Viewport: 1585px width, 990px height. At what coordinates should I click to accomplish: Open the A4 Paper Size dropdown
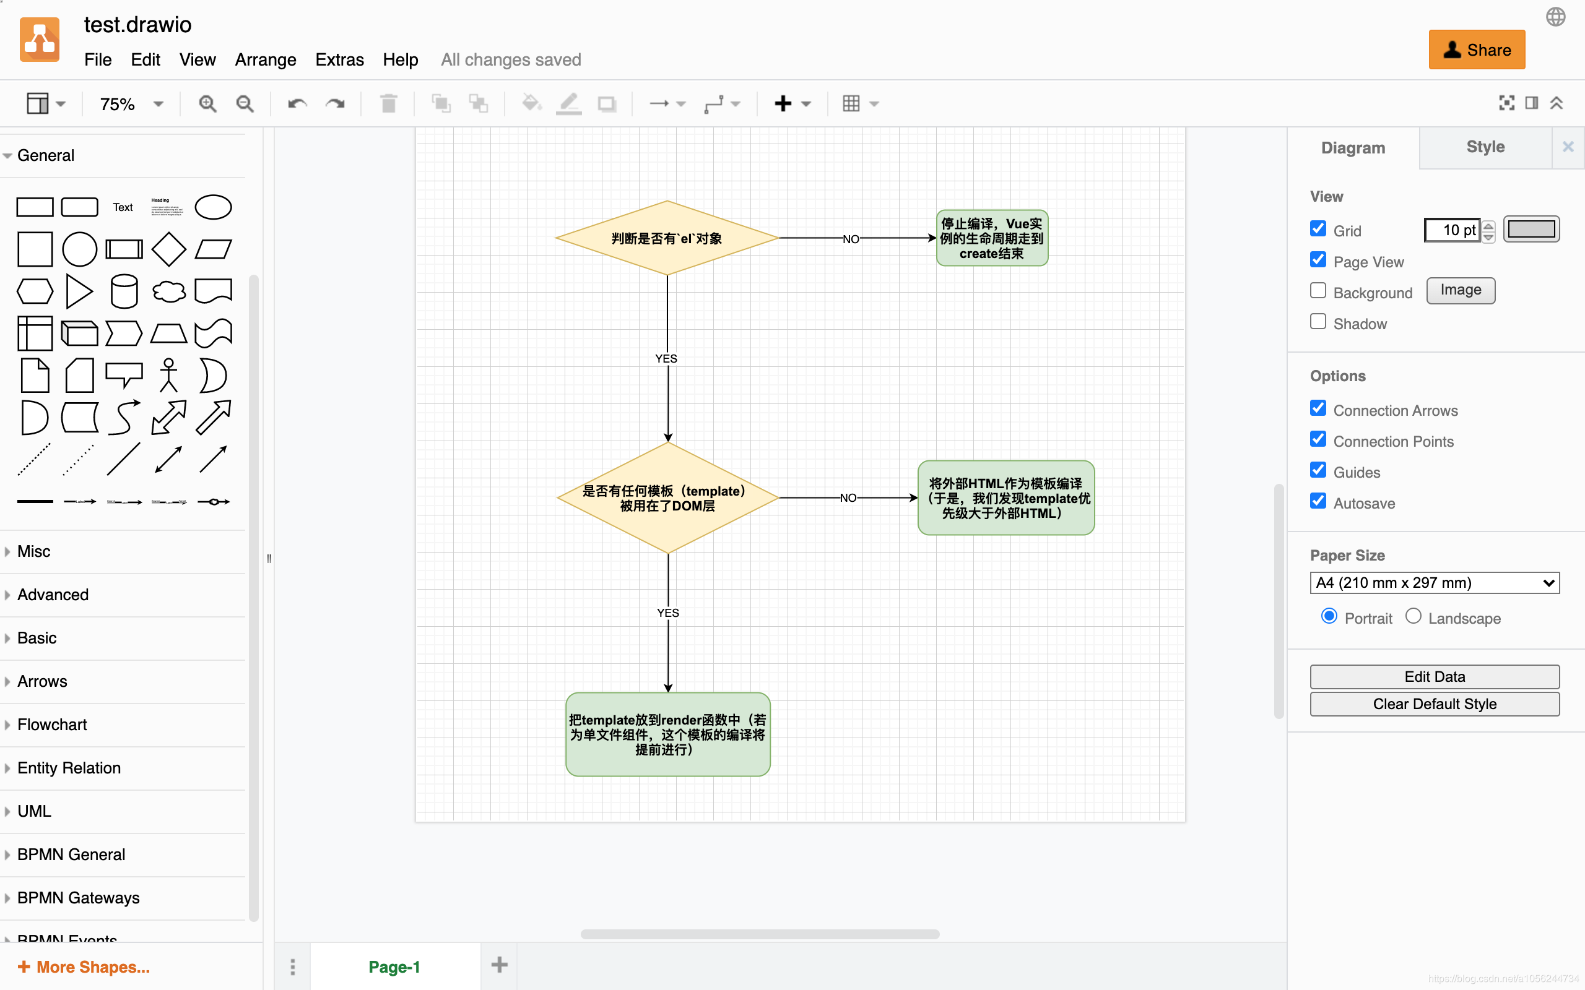(1435, 583)
